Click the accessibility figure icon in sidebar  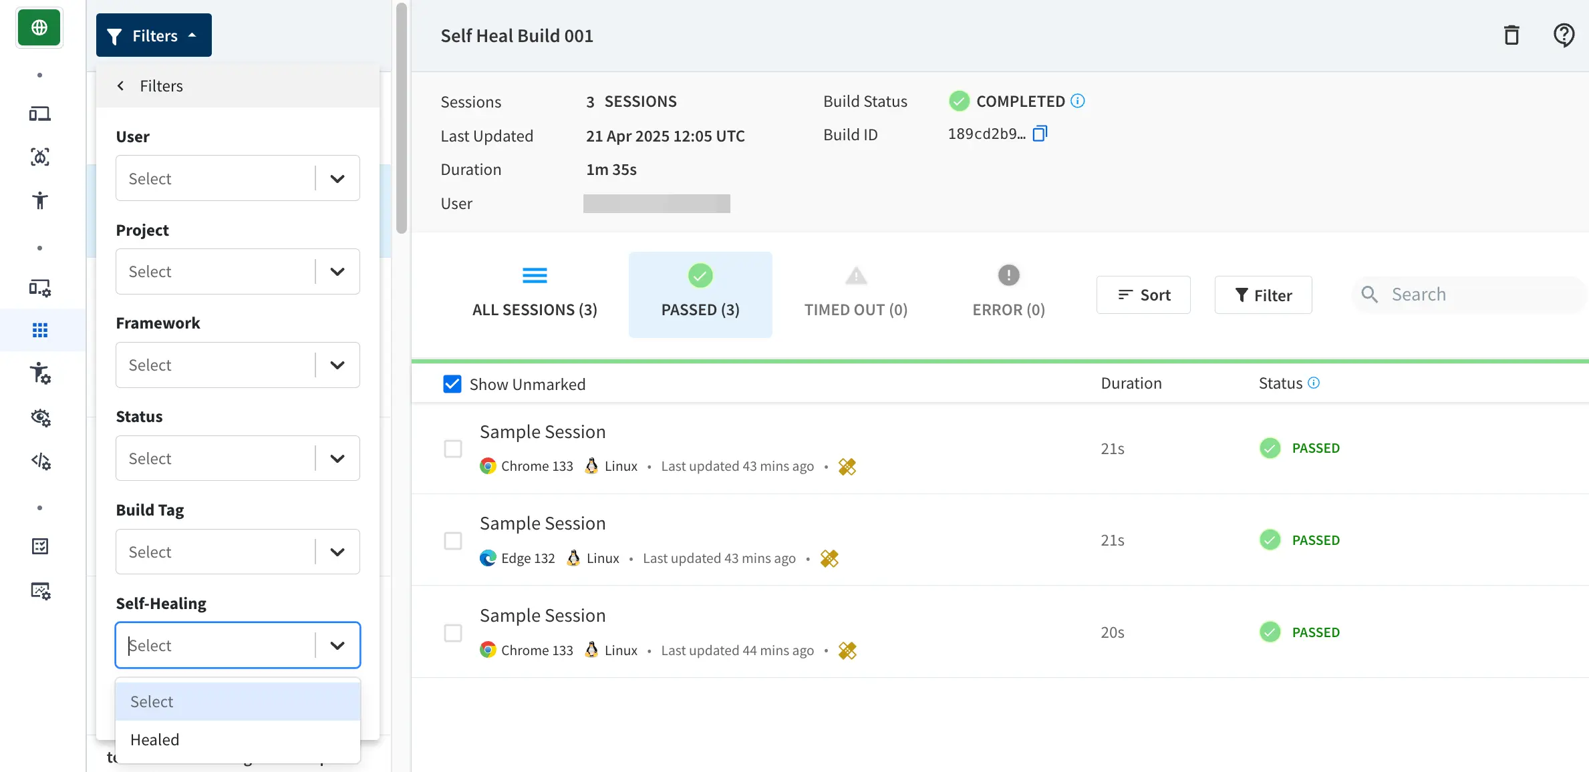pos(40,200)
